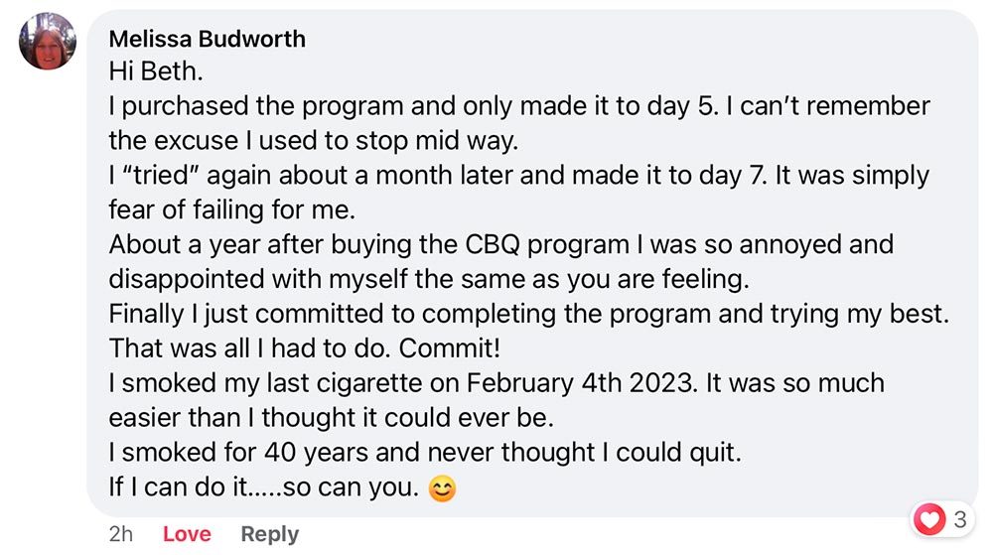Click the 2h comment timestamp
The height and width of the screenshot is (555, 993).
(120, 533)
